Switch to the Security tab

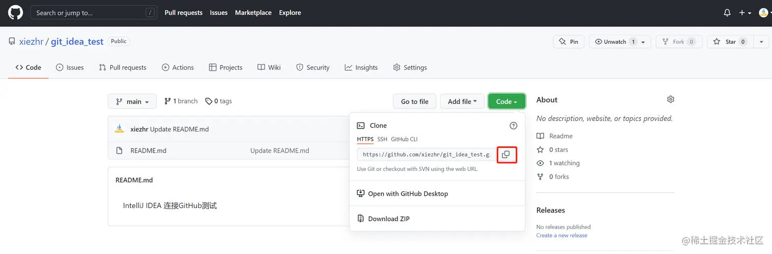tap(312, 67)
